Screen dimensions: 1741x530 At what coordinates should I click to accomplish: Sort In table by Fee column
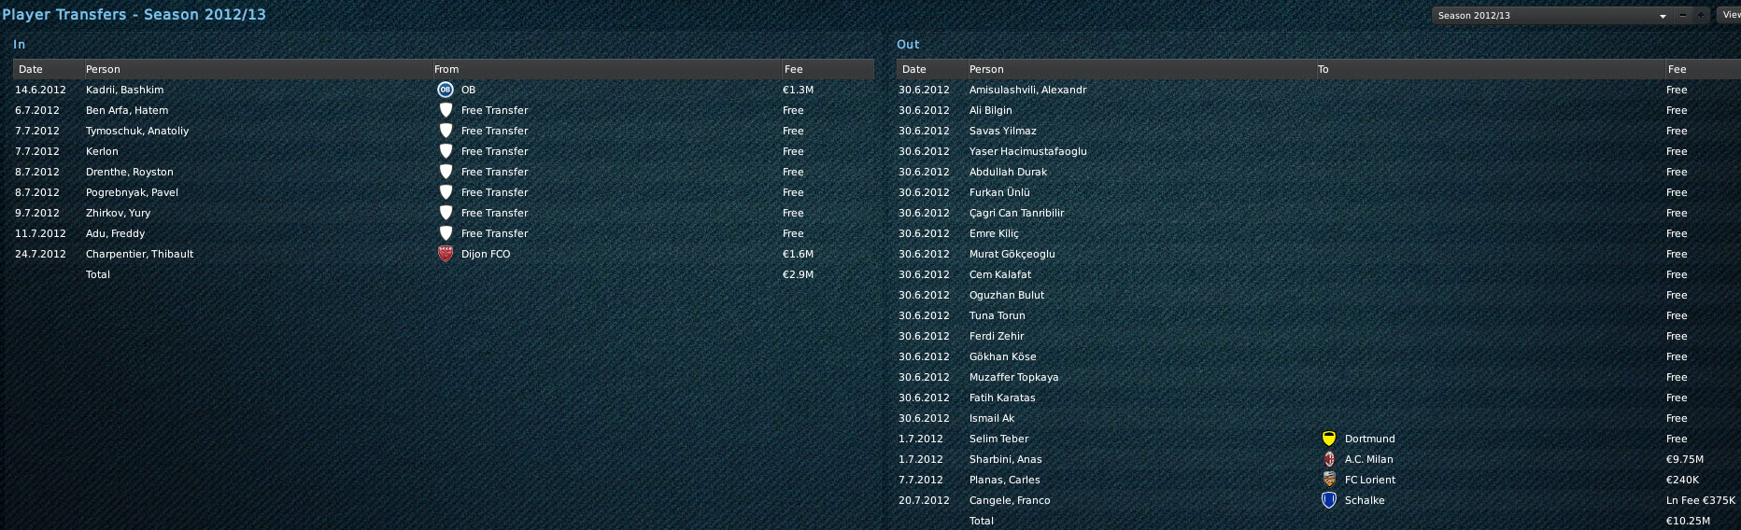click(828, 69)
